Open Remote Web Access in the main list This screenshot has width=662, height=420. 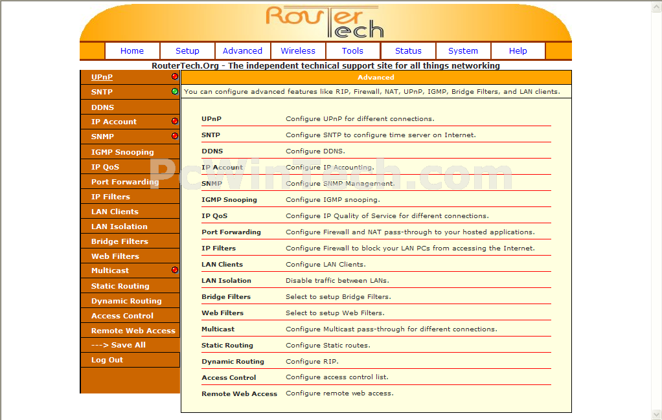pos(240,394)
